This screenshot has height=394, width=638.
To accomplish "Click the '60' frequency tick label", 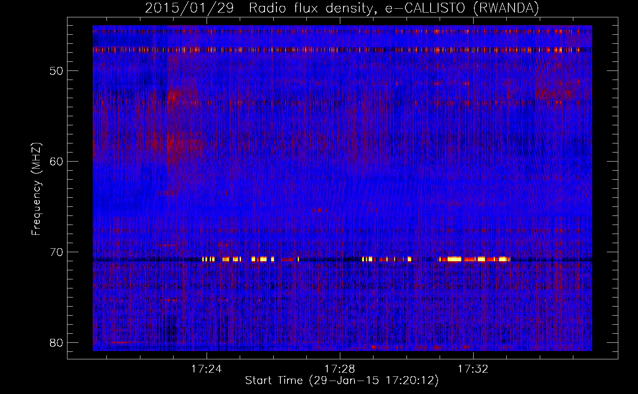I will 56,162.
